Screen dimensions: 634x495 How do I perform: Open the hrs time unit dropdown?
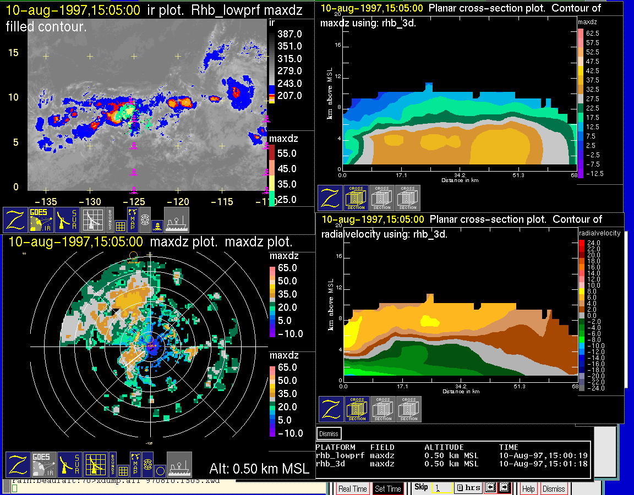[468, 488]
